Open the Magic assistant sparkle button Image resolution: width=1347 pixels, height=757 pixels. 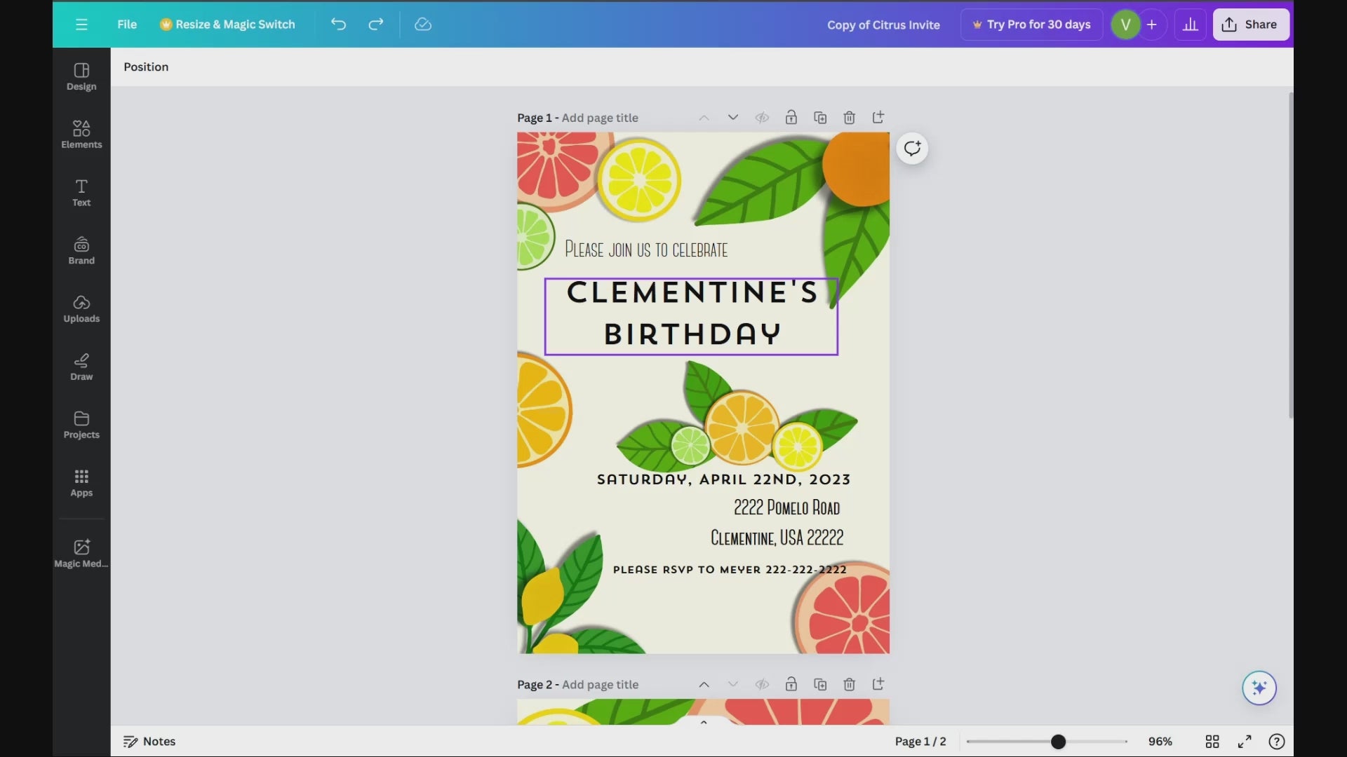point(1259,688)
